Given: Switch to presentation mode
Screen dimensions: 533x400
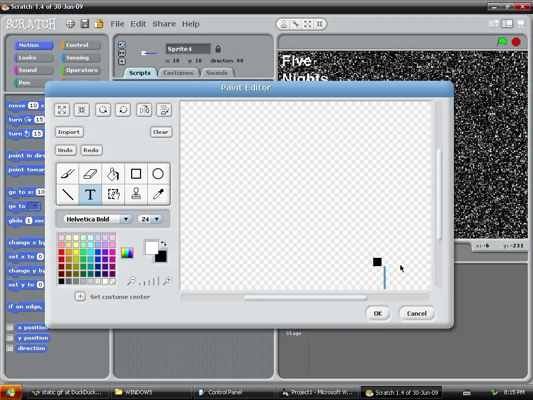Looking at the screenshot, I should pyautogui.click(x=521, y=23).
